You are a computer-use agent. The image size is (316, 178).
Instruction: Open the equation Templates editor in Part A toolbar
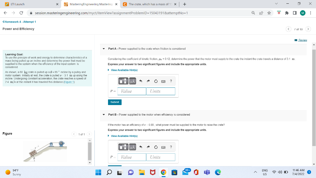(x=123, y=81)
